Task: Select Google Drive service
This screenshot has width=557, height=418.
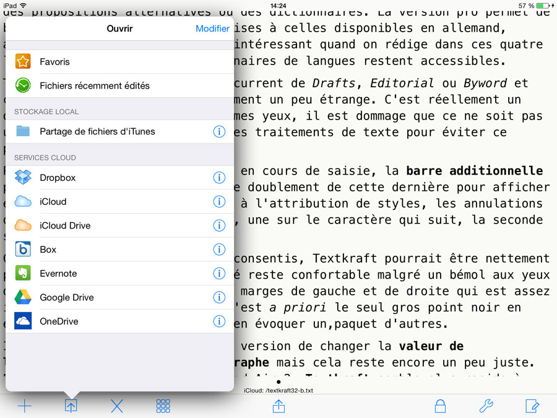Action: point(119,297)
